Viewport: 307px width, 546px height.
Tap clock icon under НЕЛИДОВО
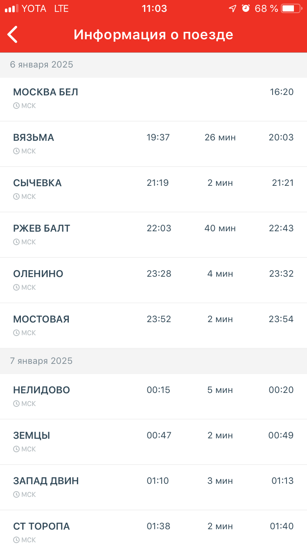[x=16, y=404]
